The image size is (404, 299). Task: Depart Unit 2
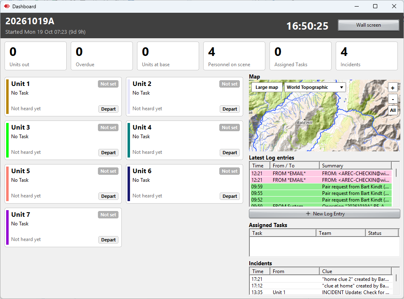pyautogui.click(x=230, y=109)
